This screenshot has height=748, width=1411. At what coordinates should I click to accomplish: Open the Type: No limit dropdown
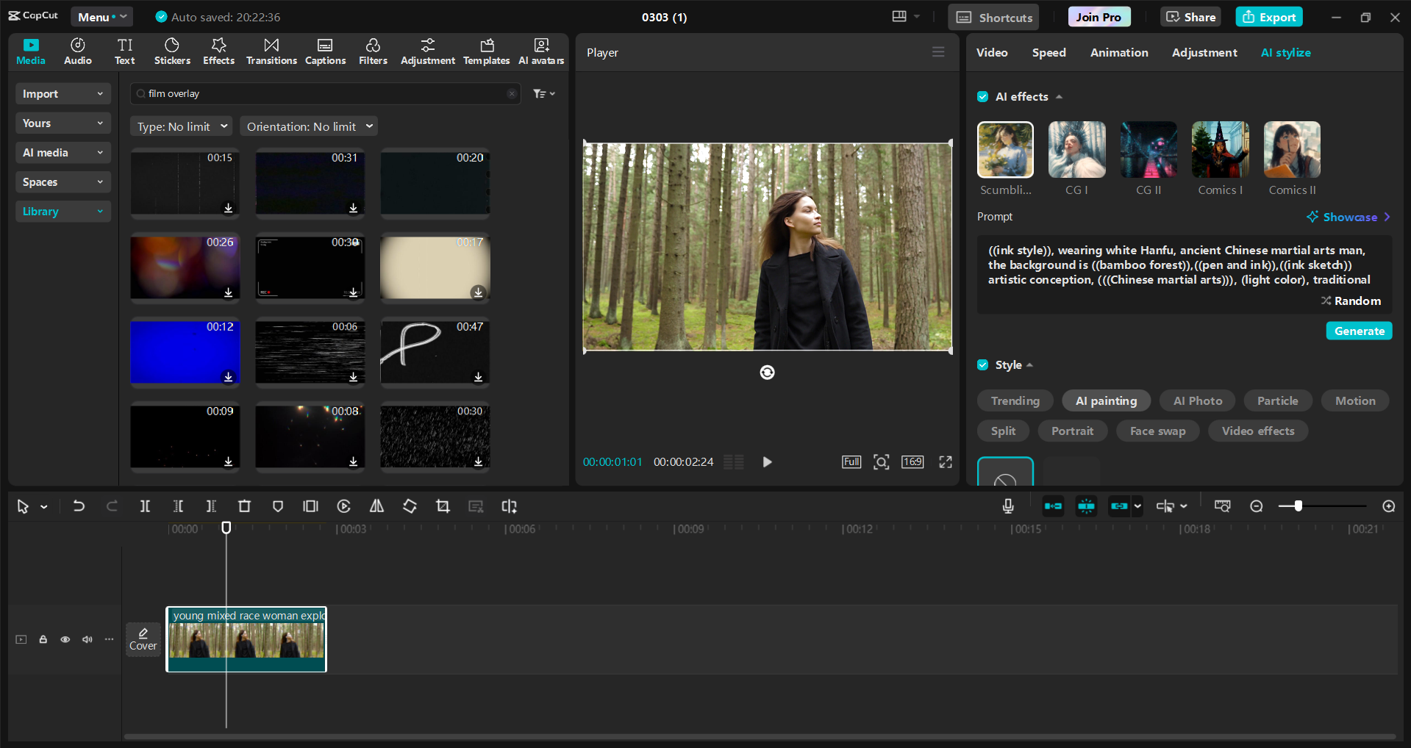coord(182,126)
